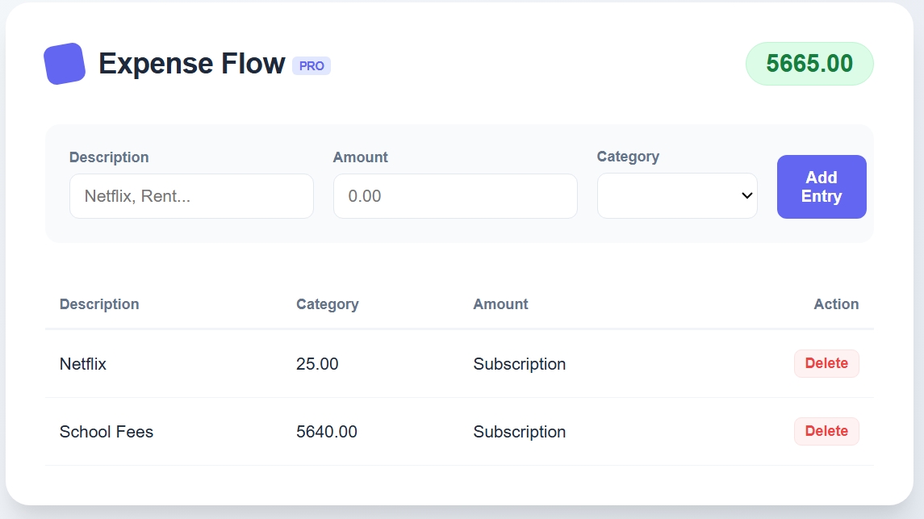This screenshot has width=924, height=519.
Task: Click the Expense Flow title text
Action: [x=191, y=64]
